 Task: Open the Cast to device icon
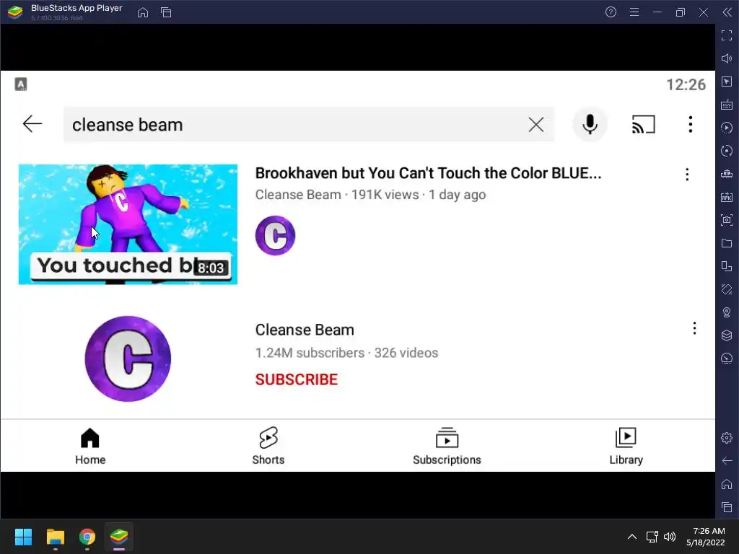coord(643,124)
